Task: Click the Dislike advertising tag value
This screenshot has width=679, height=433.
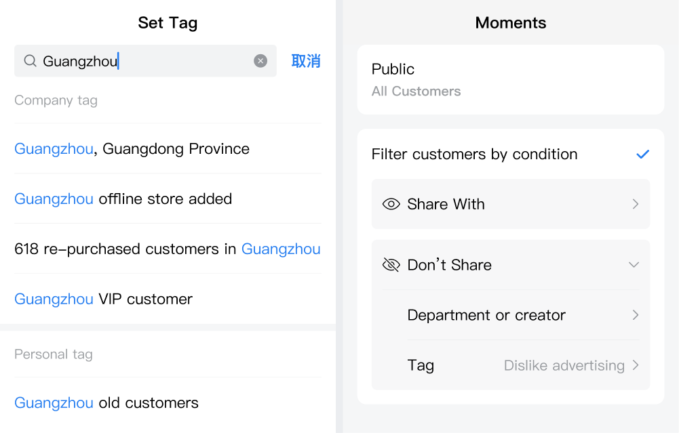Action: [x=564, y=365]
